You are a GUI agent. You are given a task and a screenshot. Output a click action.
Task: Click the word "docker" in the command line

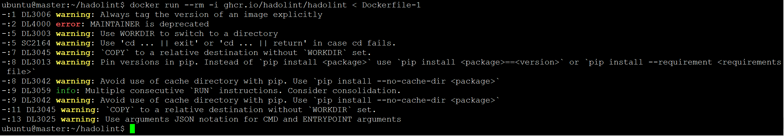coord(144,5)
